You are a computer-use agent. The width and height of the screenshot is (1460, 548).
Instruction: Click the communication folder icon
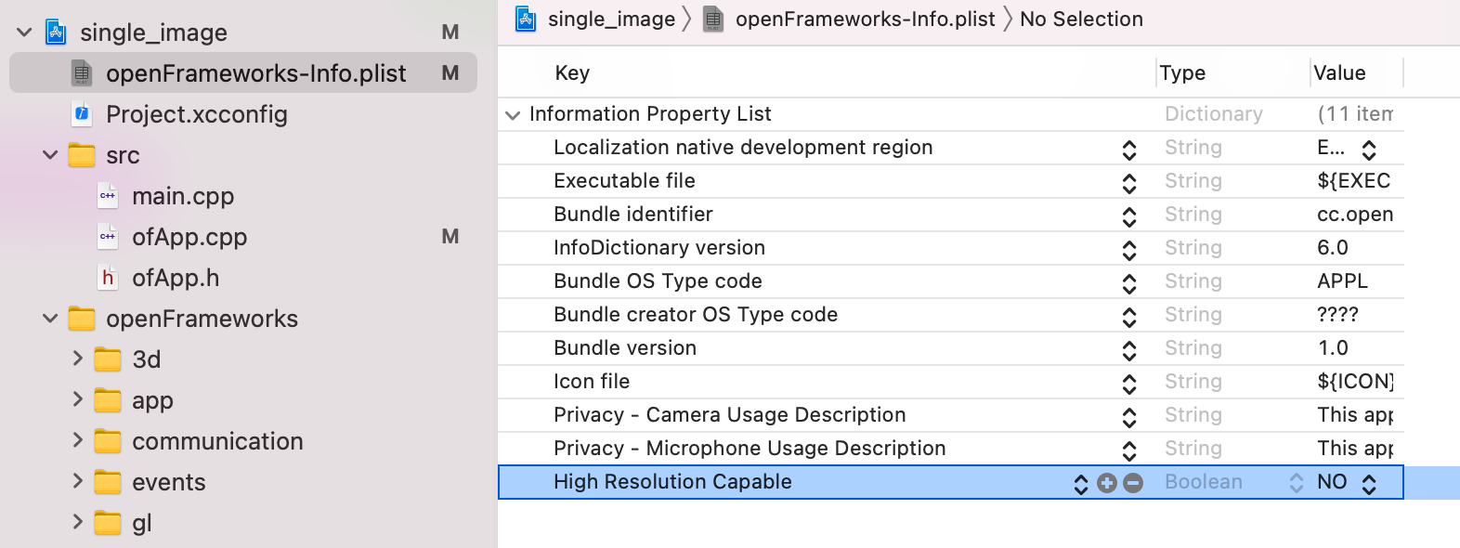108,441
